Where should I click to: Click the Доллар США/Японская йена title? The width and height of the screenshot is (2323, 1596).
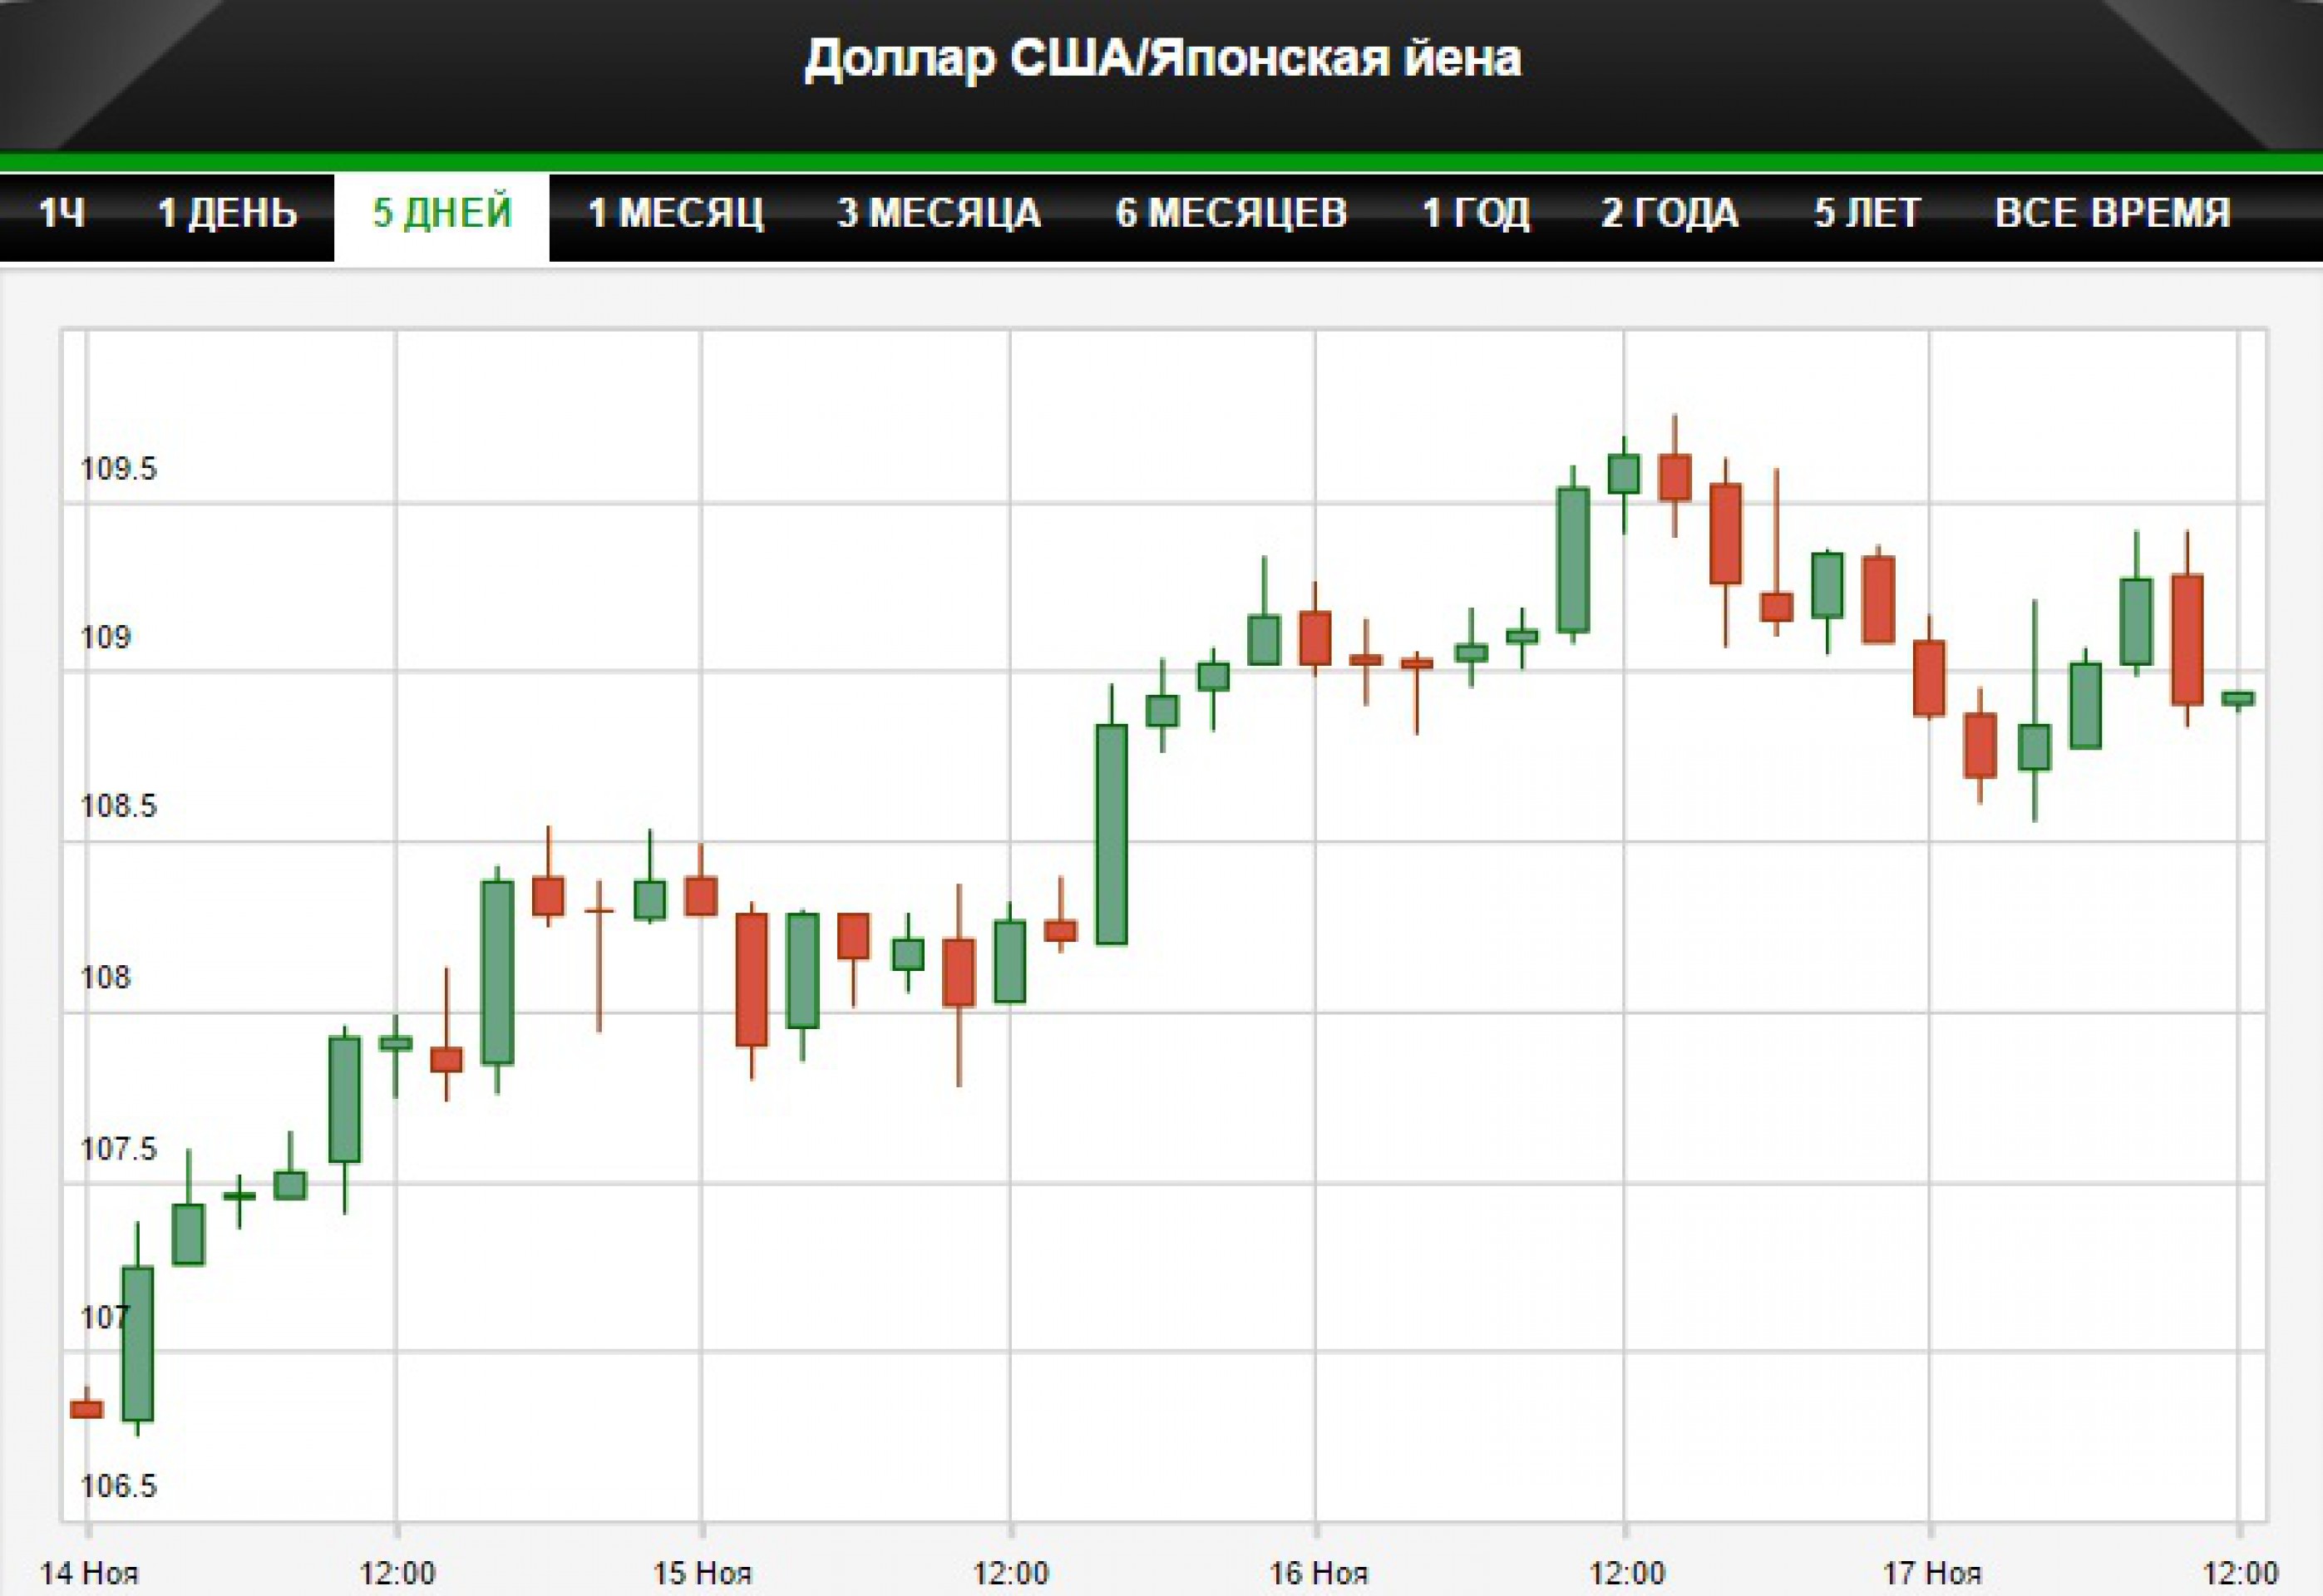[x=1162, y=58]
